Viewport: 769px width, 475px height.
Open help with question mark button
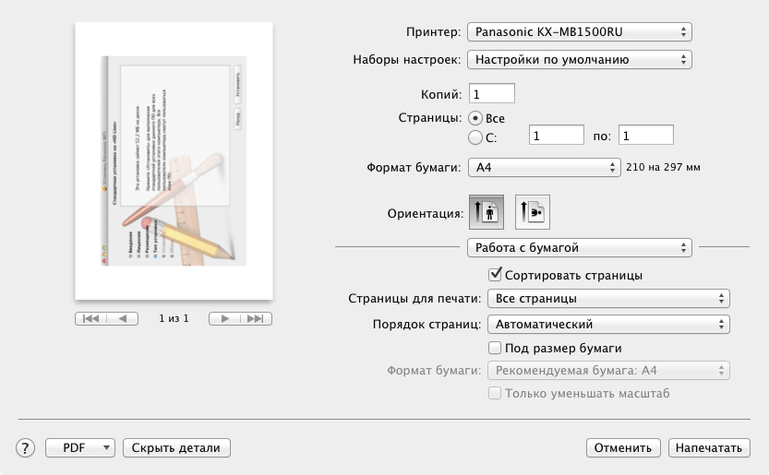26,448
